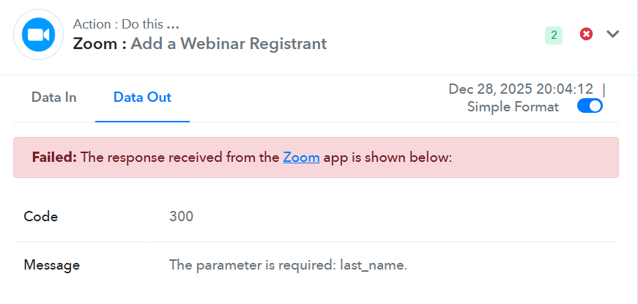Click the red error X icon

pyautogui.click(x=586, y=34)
